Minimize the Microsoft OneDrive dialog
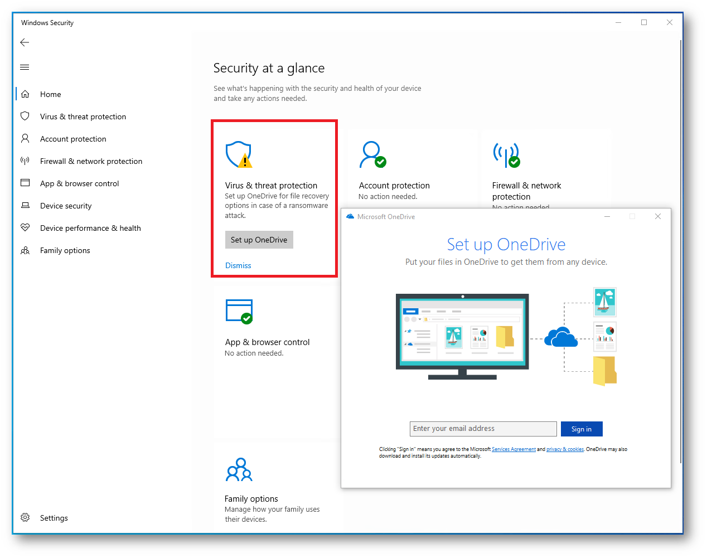Screen dimensions: 707x558 [x=607, y=216]
